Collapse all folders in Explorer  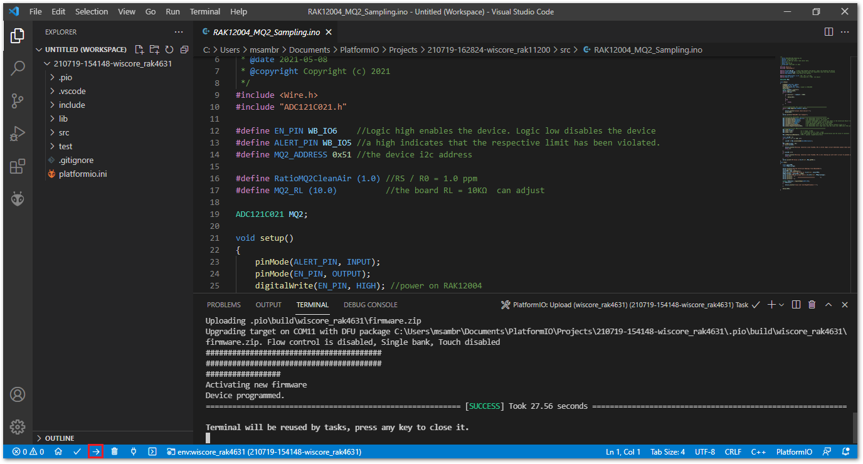coord(184,50)
